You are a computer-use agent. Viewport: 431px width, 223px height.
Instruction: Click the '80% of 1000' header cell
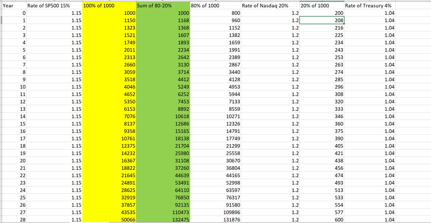tap(215, 6)
